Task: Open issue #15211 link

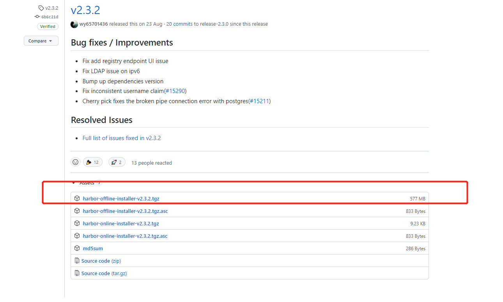Action: coord(259,101)
